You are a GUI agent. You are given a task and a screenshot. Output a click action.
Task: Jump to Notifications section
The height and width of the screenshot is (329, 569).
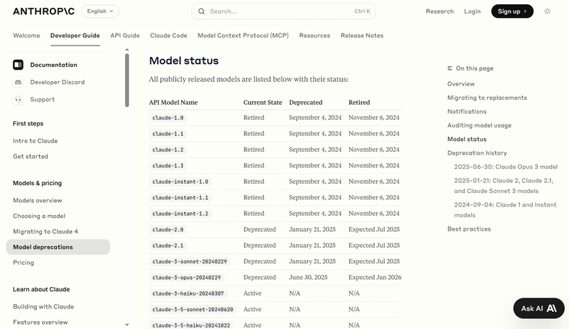pyautogui.click(x=467, y=112)
